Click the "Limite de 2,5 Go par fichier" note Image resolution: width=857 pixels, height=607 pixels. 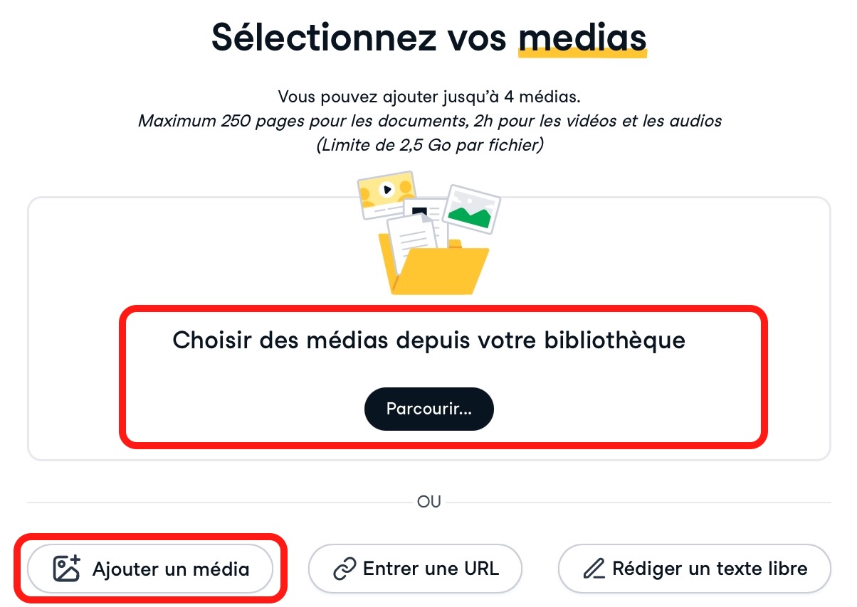pyautogui.click(x=429, y=145)
